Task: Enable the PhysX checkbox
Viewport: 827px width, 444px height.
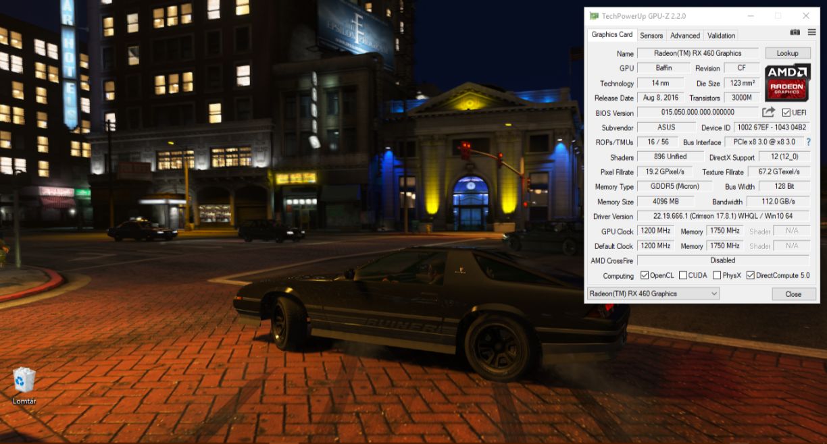Action: point(717,275)
